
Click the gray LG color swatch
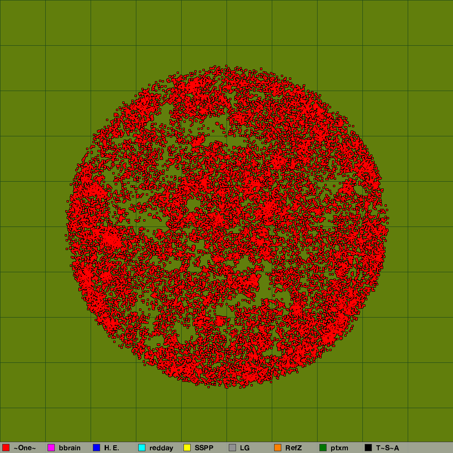click(x=232, y=448)
